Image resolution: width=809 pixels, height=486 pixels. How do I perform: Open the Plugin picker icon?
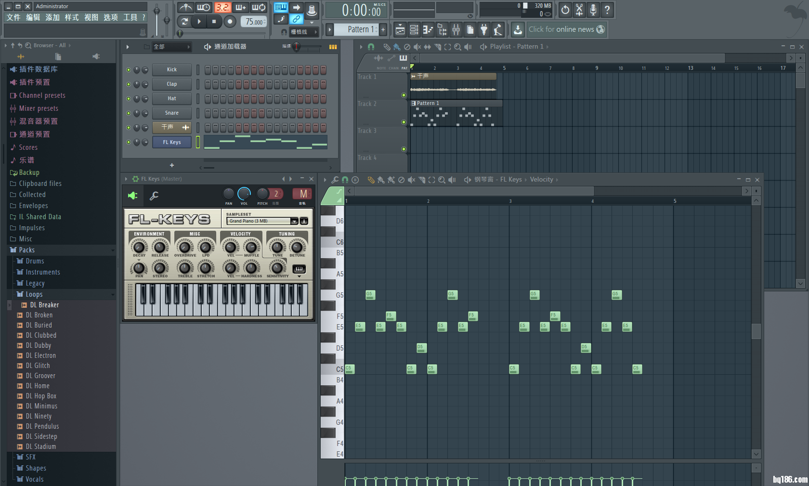pyautogui.click(x=484, y=30)
